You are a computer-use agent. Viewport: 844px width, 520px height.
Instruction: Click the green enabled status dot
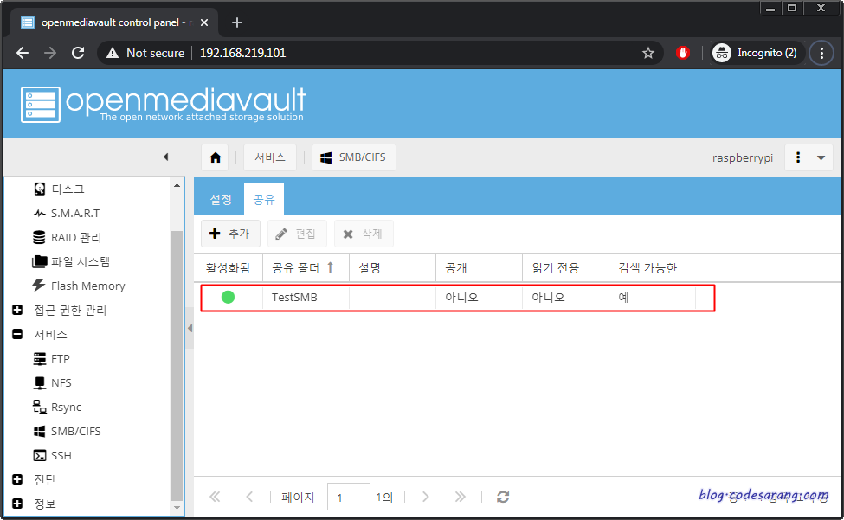pos(229,297)
